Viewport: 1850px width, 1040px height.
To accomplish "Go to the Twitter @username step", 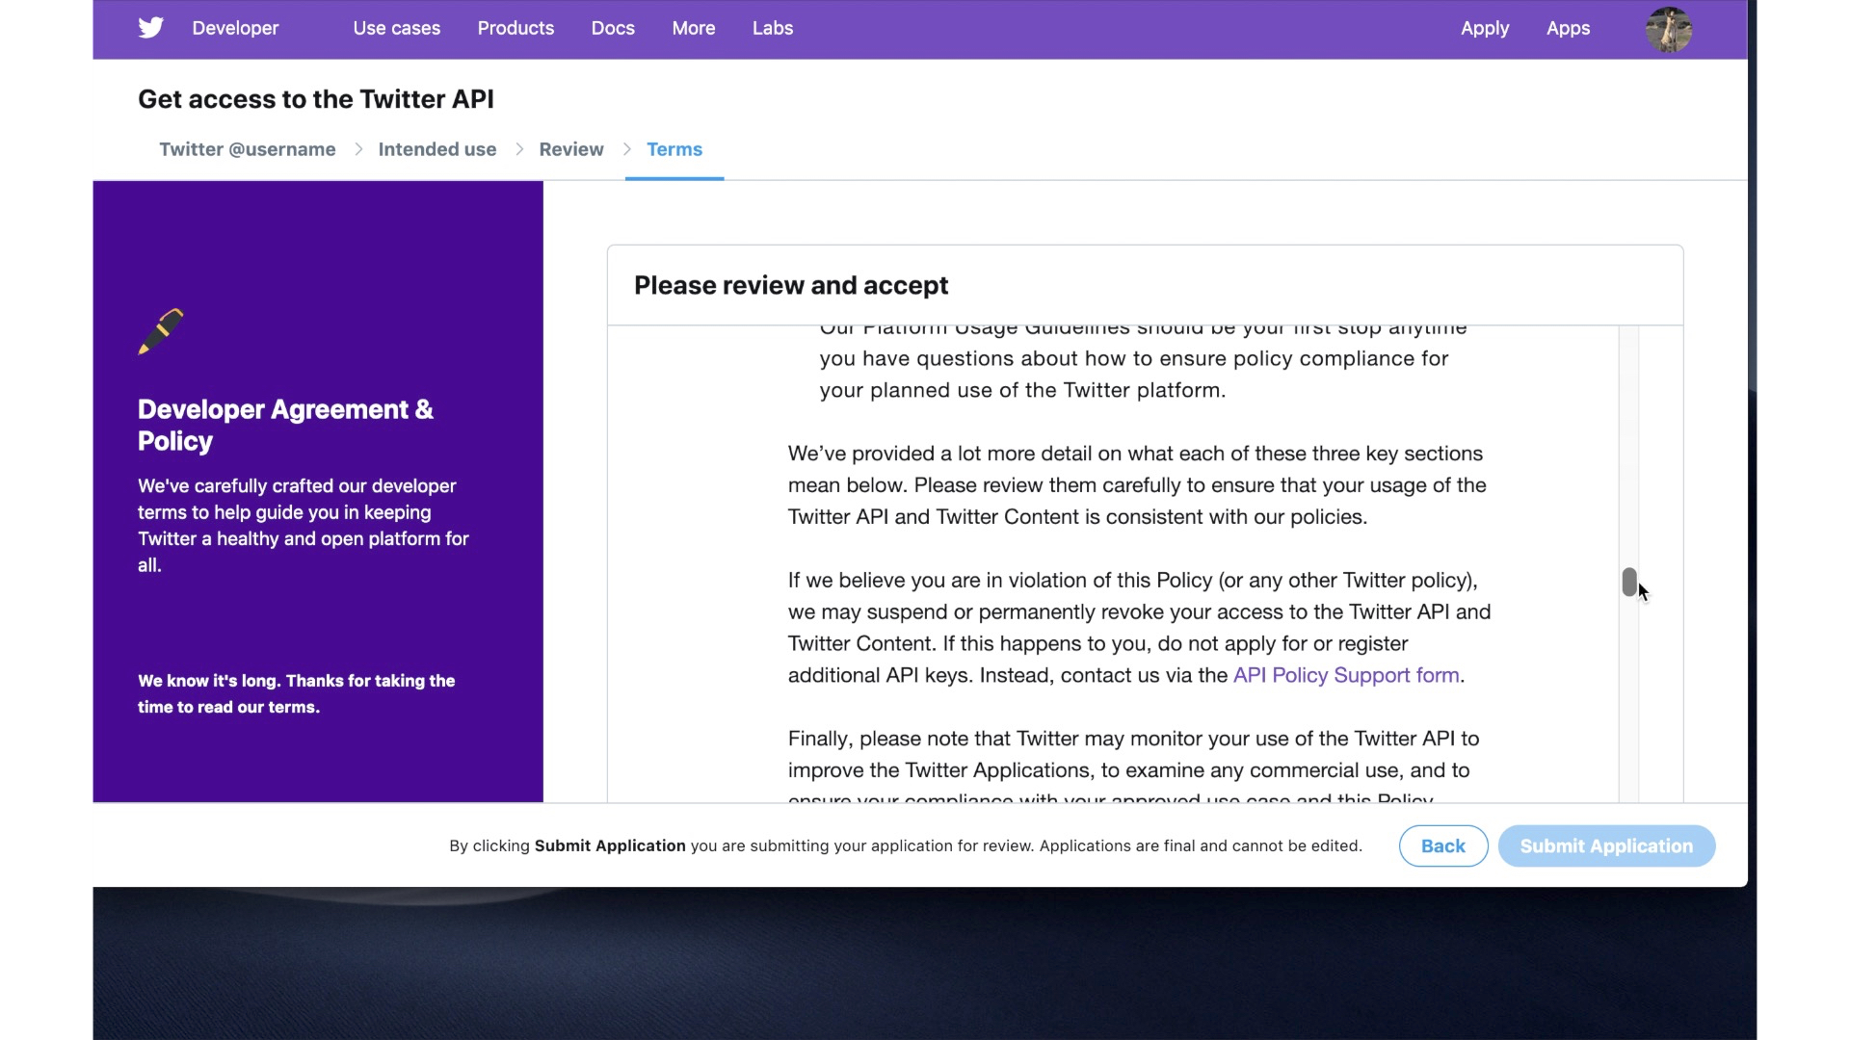I will 248,149.
